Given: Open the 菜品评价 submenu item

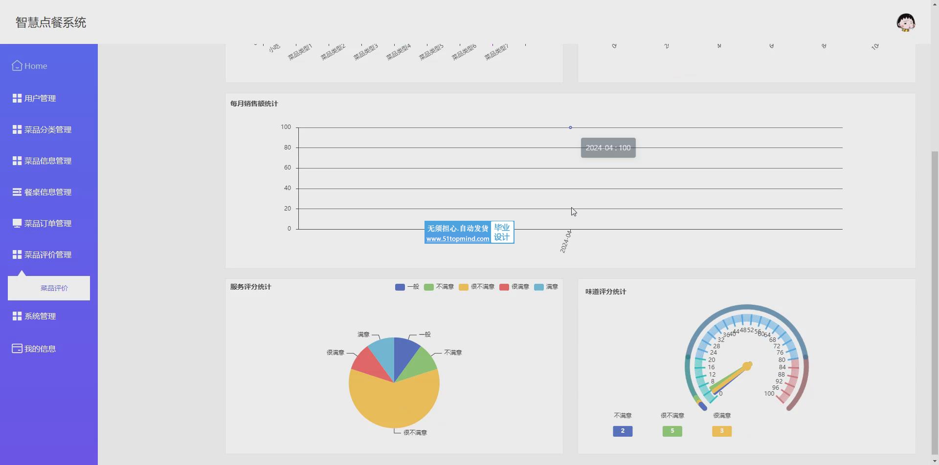Looking at the screenshot, I should pyautogui.click(x=49, y=288).
